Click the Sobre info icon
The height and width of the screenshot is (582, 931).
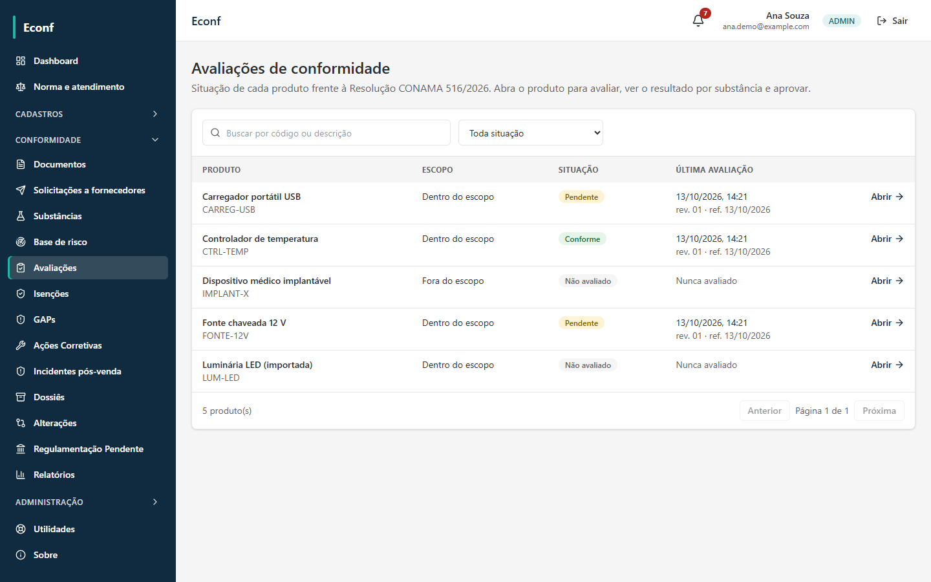21,555
